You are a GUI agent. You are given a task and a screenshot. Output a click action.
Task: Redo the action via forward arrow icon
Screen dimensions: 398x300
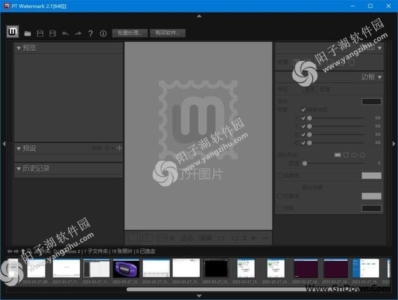click(x=78, y=34)
